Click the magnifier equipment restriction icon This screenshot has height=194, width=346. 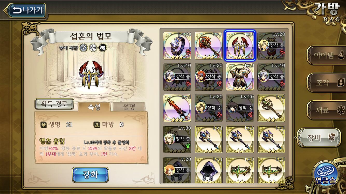click(83, 47)
